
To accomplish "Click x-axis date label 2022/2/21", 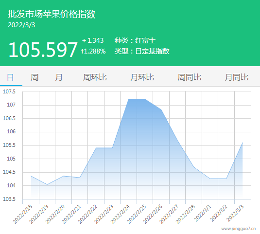I will coord(71,214).
